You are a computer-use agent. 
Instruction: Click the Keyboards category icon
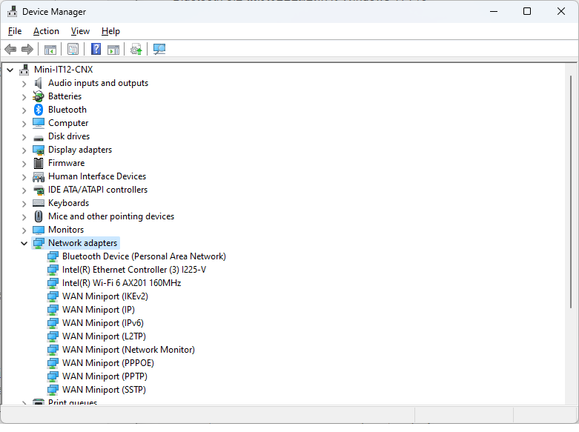tap(39, 203)
